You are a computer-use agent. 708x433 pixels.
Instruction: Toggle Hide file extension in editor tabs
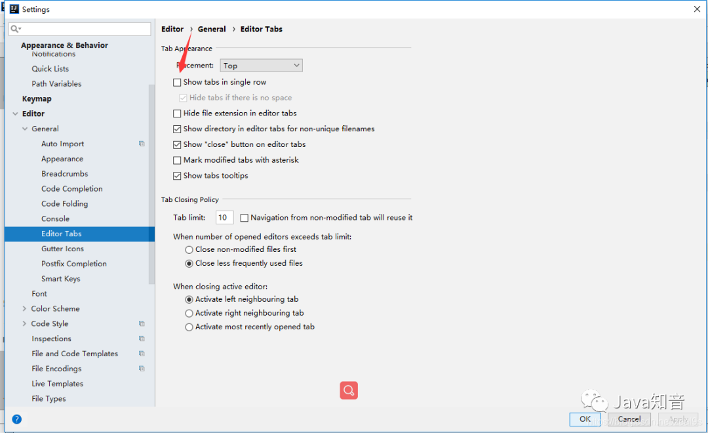tap(177, 113)
